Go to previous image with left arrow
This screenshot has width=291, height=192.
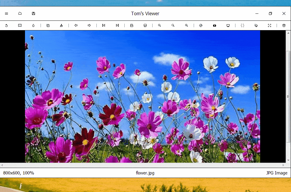[76, 25]
